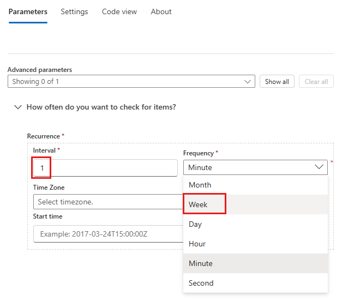Click the Show all button
The image size is (342, 302).
pos(277,82)
